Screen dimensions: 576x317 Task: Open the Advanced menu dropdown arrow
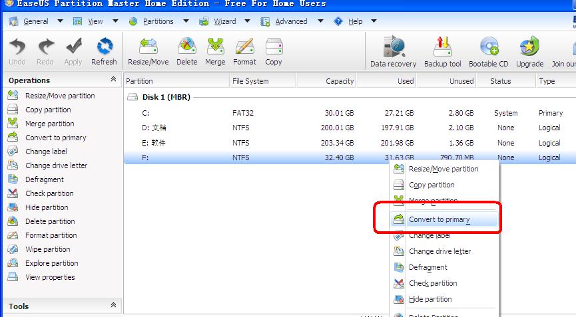click(x=320, y=21)
